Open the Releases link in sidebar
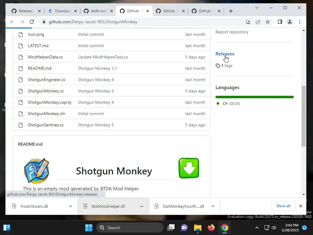The width and height of the screenshot is (313, 235). coord(225,54)
